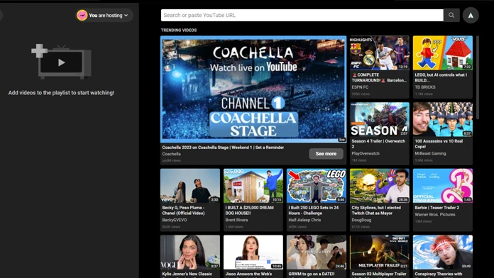494x278 pixels.
Task: Click the search magnifier button
Action: pos(451,15)
